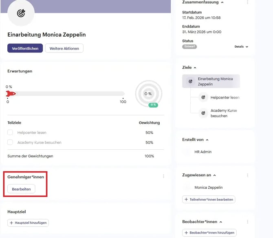Open the Weitere Aktionen menu
The height and width of the screenshot is (238, 273).
(x=64, y=48)
